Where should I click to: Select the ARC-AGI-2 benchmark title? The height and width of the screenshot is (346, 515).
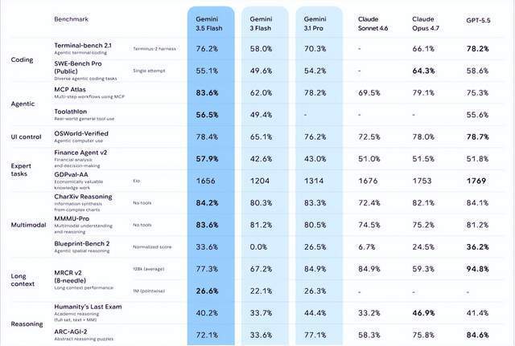71,332
